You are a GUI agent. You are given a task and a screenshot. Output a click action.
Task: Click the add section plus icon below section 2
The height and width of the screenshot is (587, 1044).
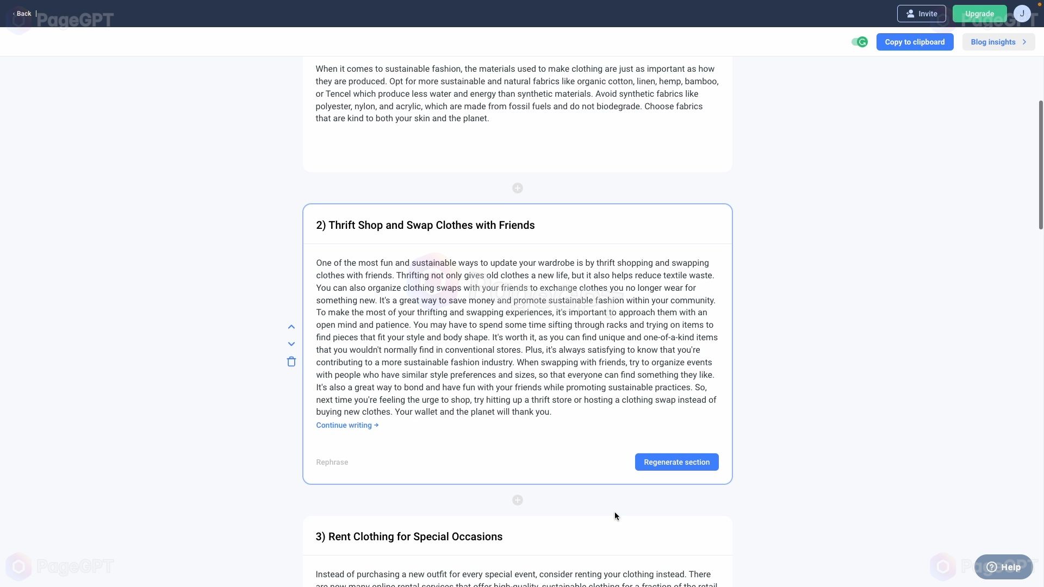click(x=517, y=499)
